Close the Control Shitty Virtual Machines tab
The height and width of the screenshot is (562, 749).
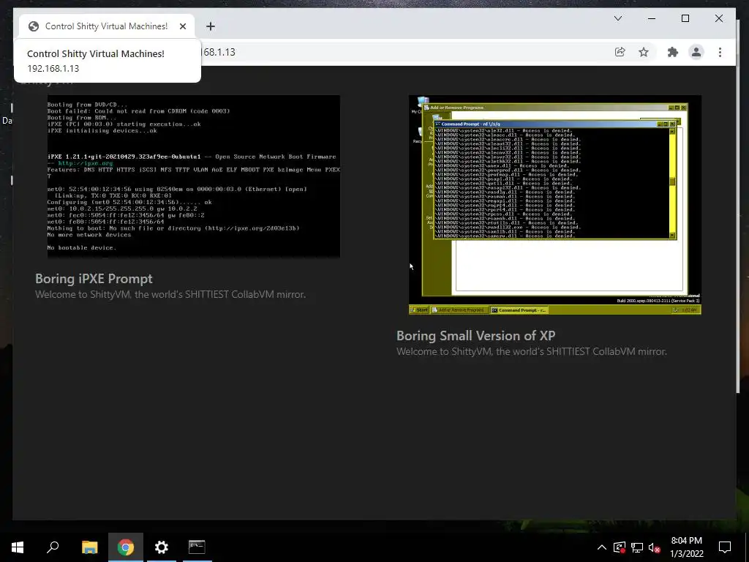click(182, 26)
